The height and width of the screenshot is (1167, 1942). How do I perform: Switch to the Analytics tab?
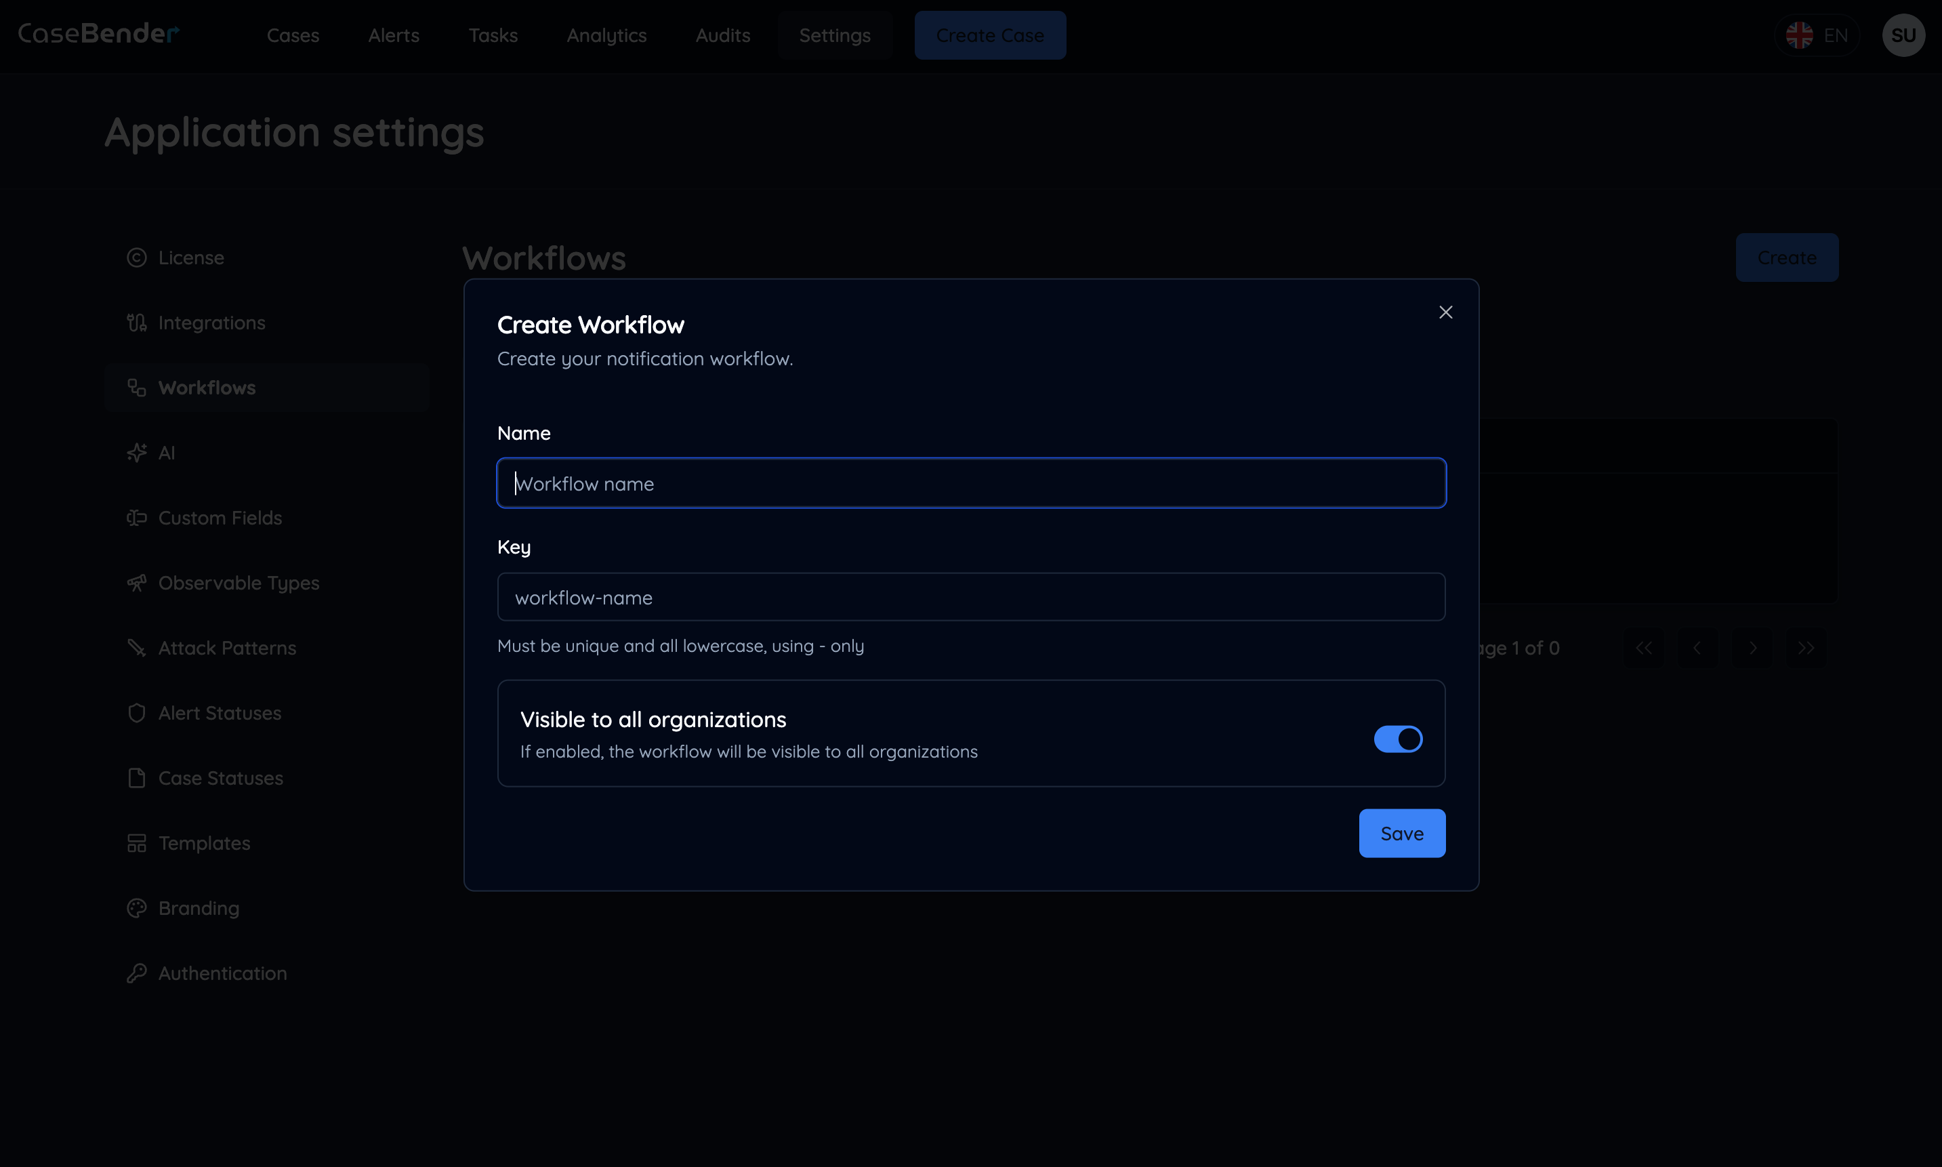pyautogui.click(x=606, y=35)
